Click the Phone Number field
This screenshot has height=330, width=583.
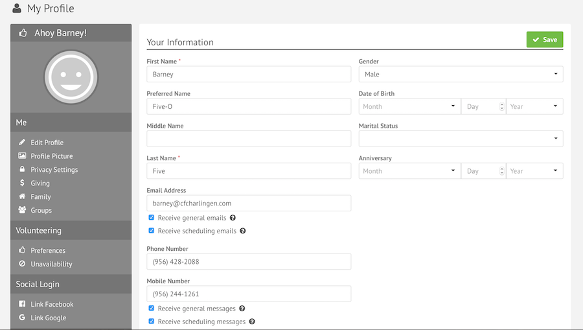[249, 261]
